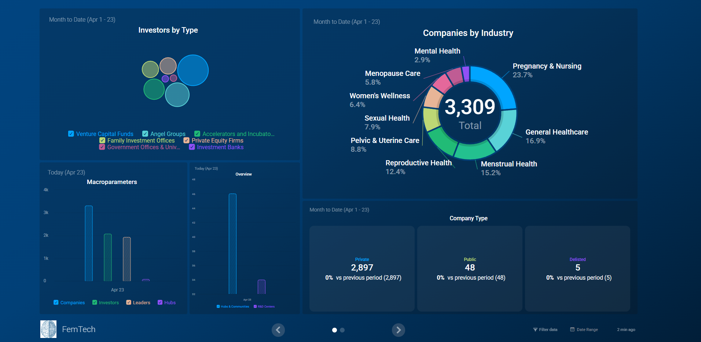701x342 pixels.
Task: Click the FemTech brain logo thumbnail
Action: point(48,329)
